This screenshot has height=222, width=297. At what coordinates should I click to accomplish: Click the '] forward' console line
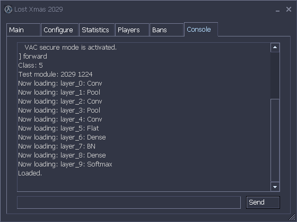tap(33, 56)
